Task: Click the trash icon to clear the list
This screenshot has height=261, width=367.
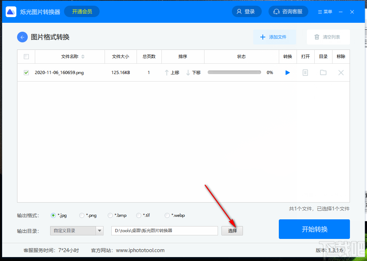Action: [317, 37]
